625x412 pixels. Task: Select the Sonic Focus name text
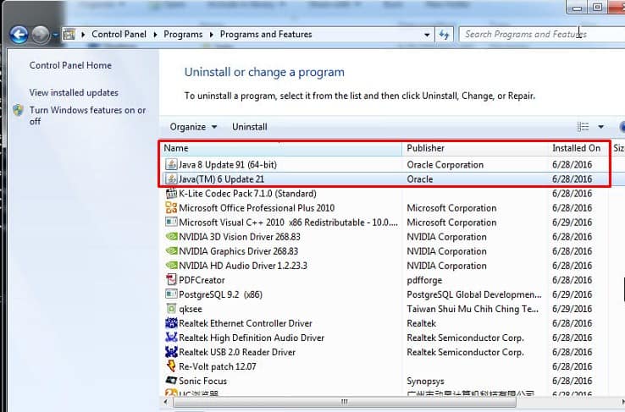(x=203, y=381)
